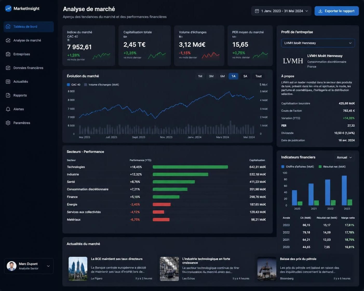
Task: Open the Annuel period dropdown
Action: coord(344,157)
